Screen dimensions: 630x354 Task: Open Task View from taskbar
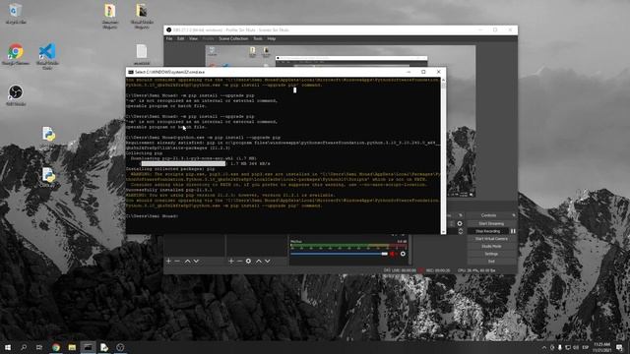(39, 347)
